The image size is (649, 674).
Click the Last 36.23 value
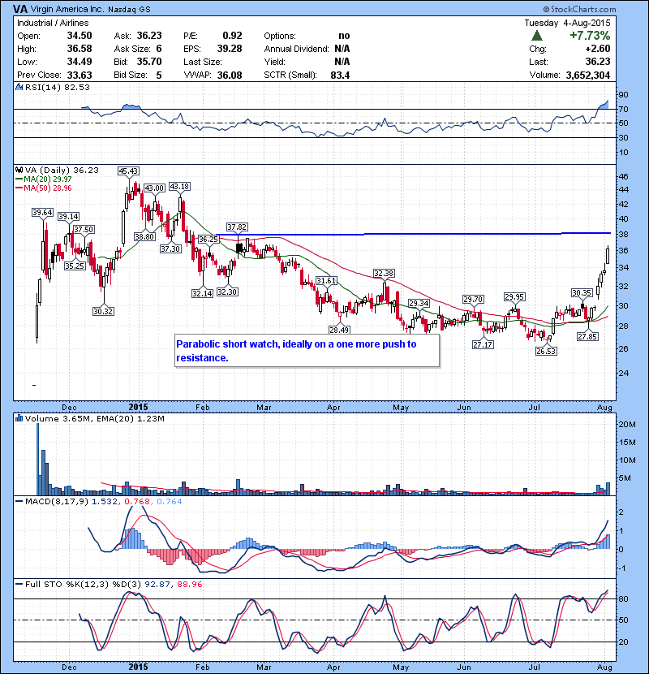point(597,62)
